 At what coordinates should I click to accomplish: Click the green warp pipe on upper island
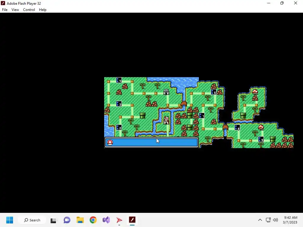tap(243, 116)
